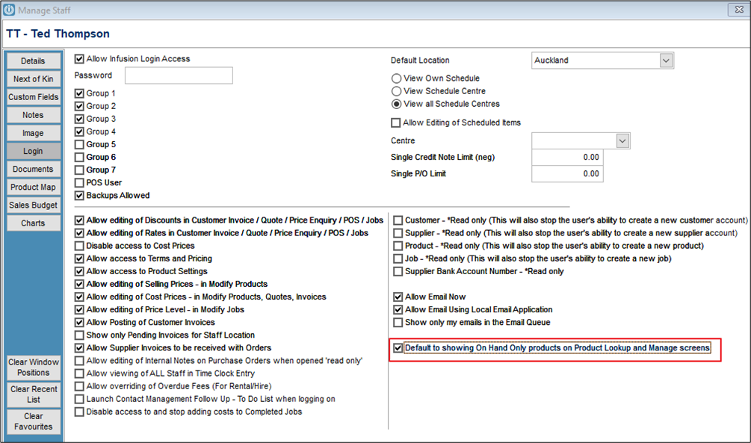Screen dimensions: 751x443
Task: Check Allow editing of Internal Notes checkbox
Action: point(79,361)
